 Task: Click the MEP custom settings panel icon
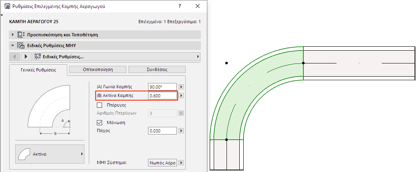point(21,45)
